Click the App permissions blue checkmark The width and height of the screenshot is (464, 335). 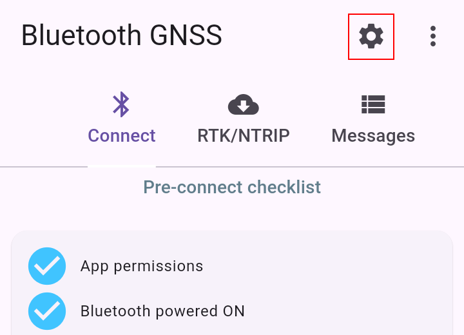pyautogui.click(x=47, y=266)
